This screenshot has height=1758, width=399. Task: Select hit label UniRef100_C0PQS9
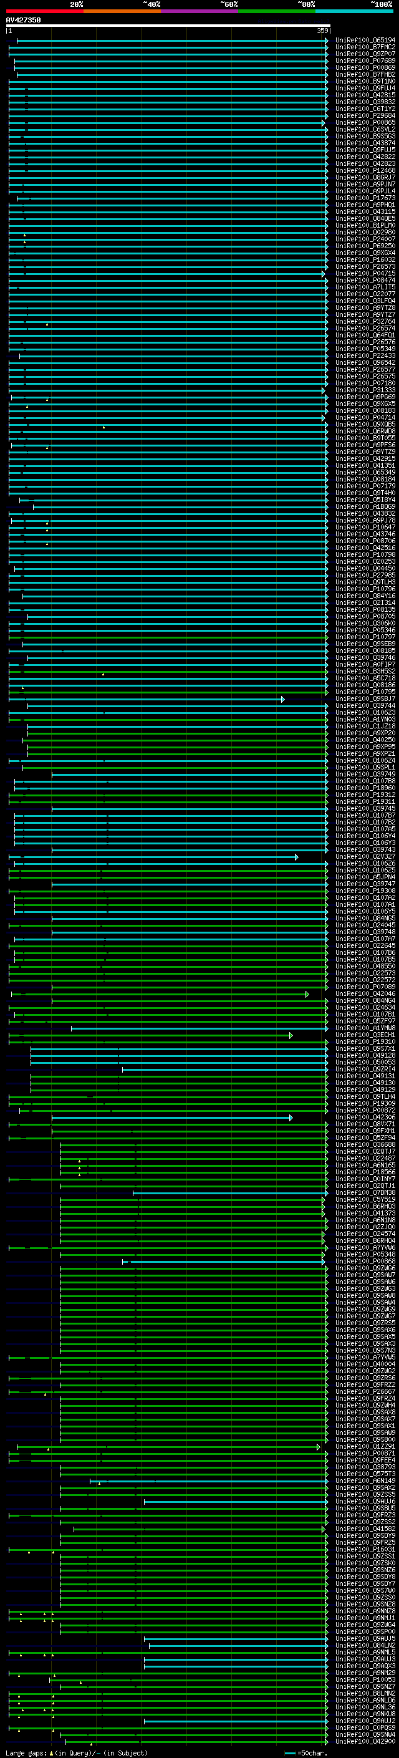click(365, 1727)
